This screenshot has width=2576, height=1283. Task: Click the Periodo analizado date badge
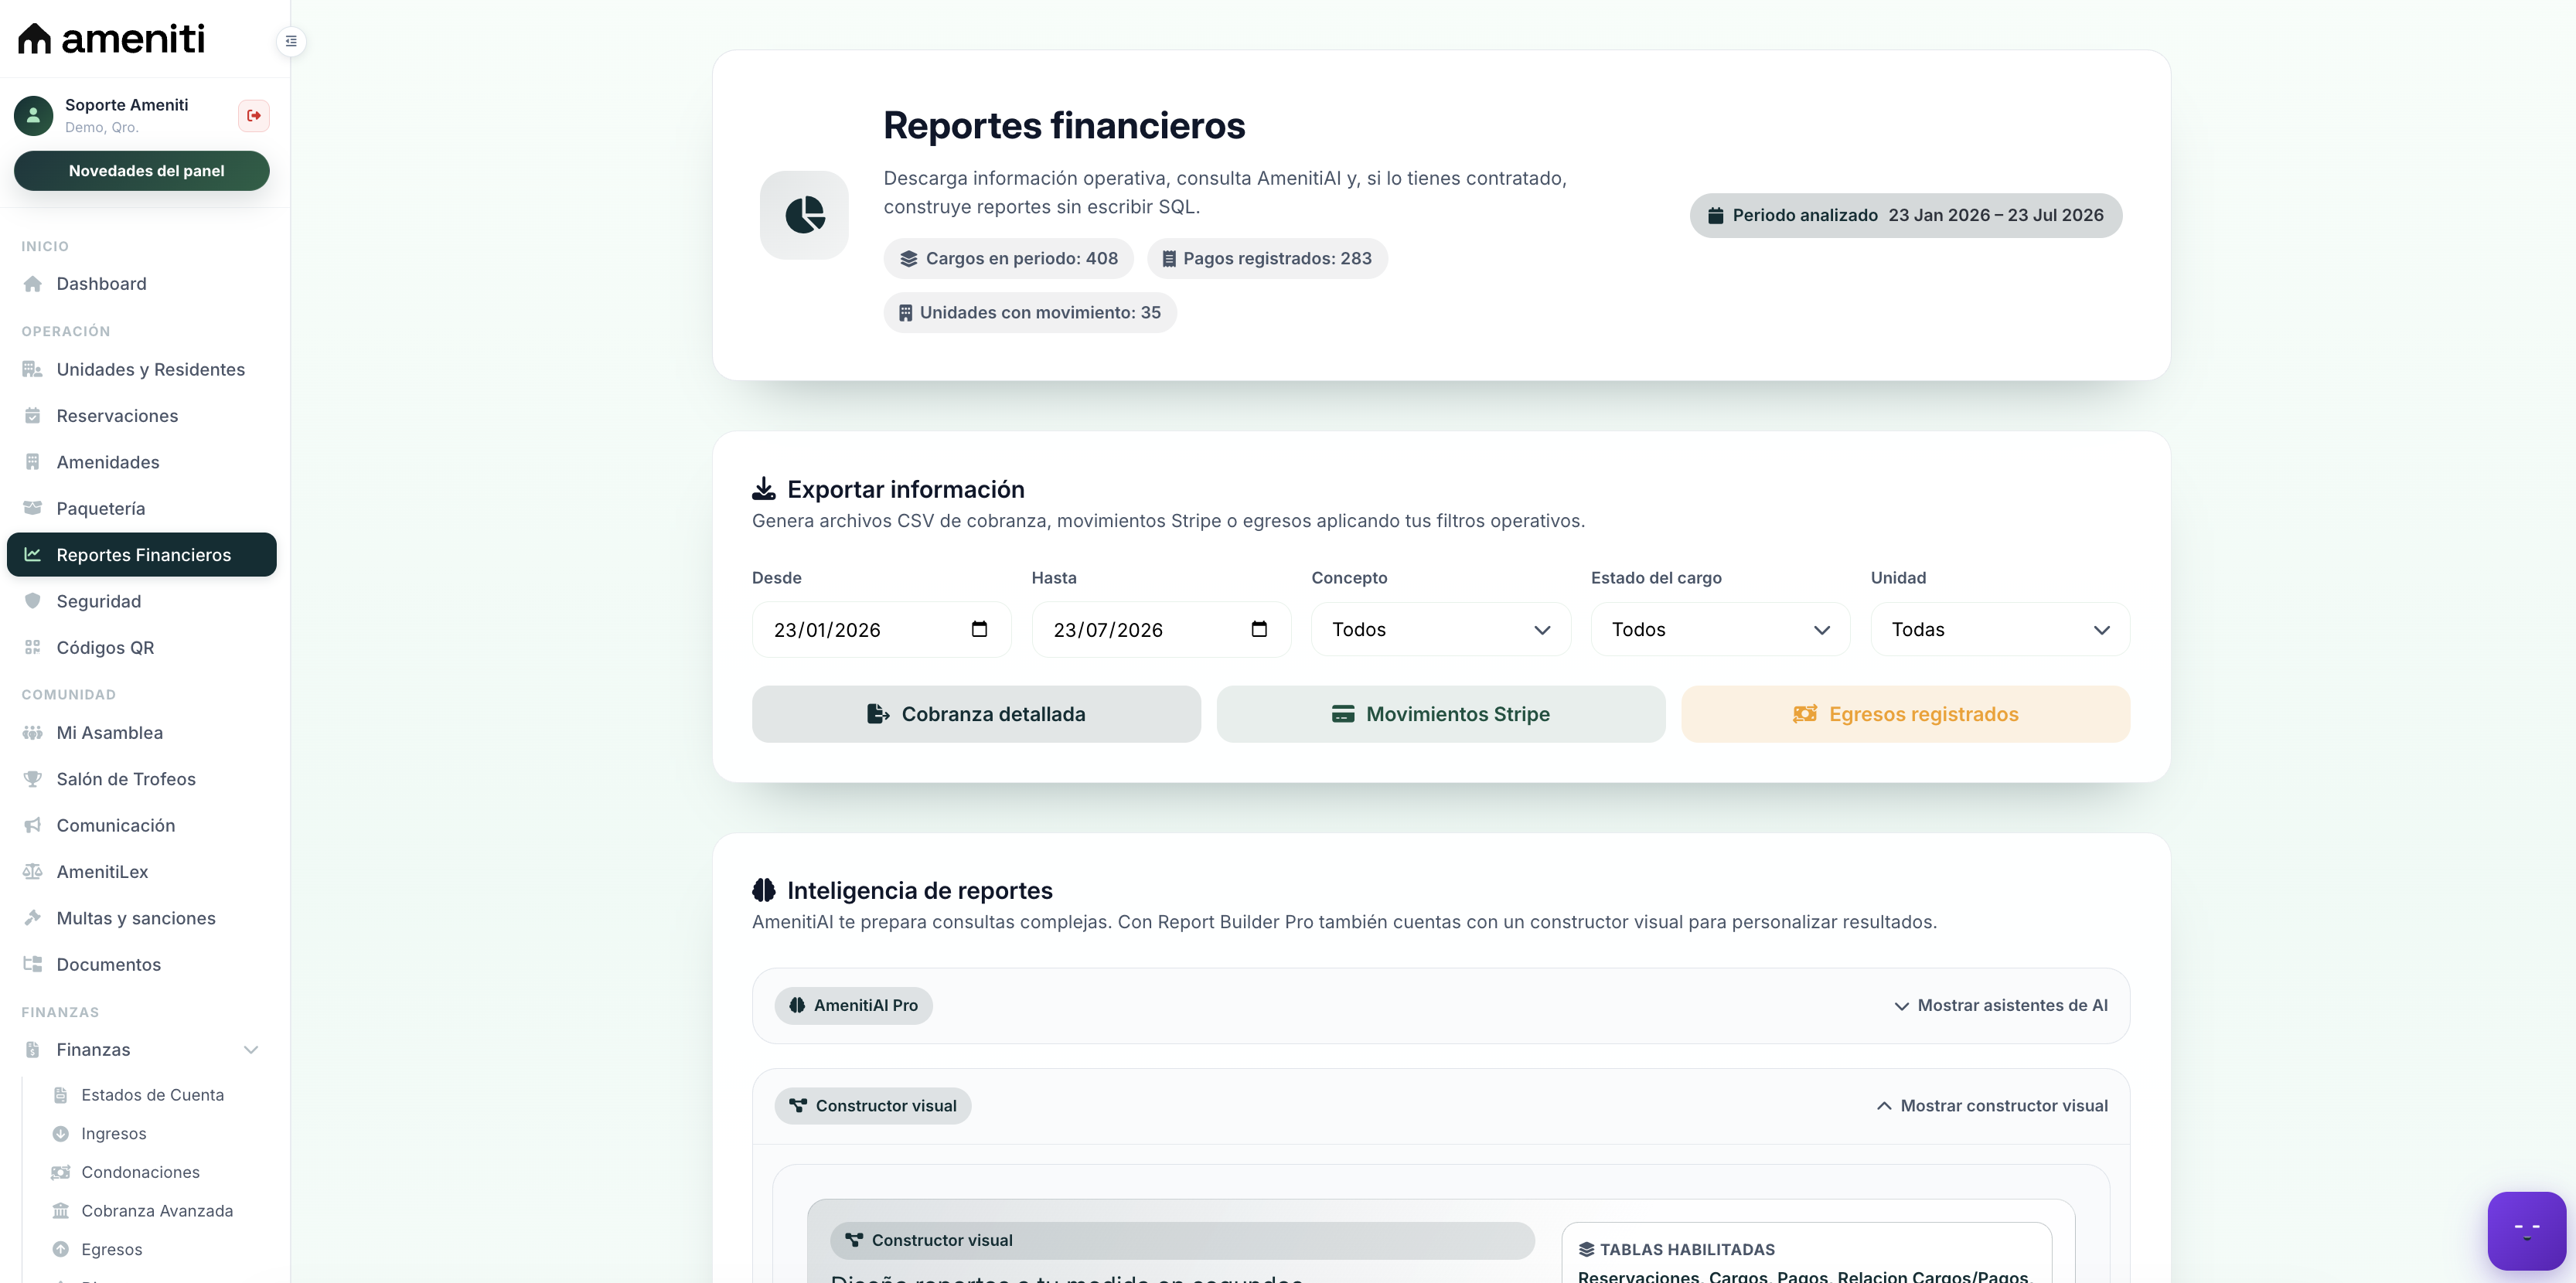tap(1906, 215)
